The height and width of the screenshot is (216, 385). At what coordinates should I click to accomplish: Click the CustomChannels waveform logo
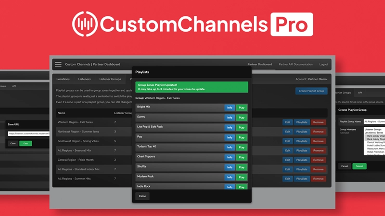pyautogui.click(x=85, y=24)
